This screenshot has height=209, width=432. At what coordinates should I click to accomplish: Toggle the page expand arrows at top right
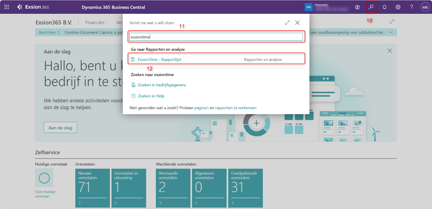pos(392,21)
